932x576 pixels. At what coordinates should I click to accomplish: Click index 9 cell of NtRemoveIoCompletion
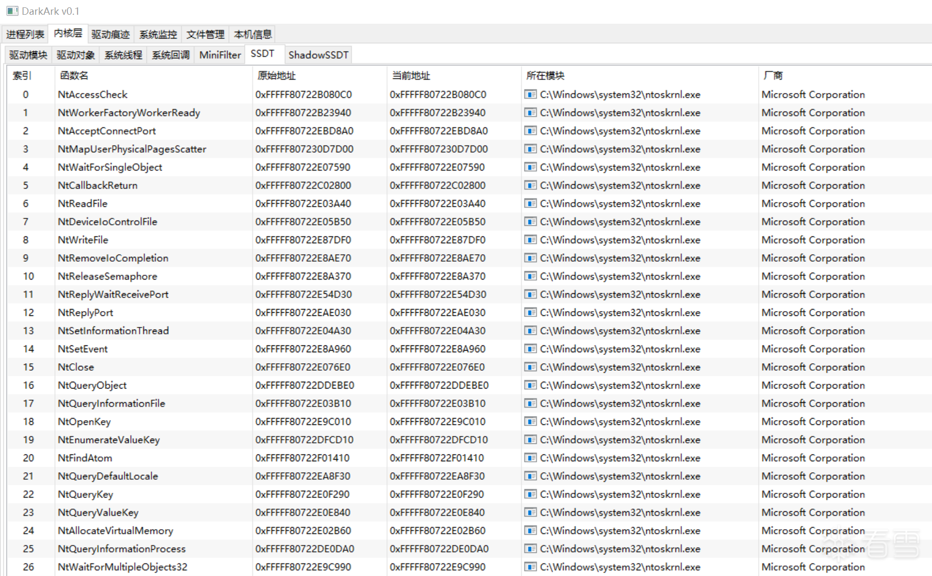point(26,258)
